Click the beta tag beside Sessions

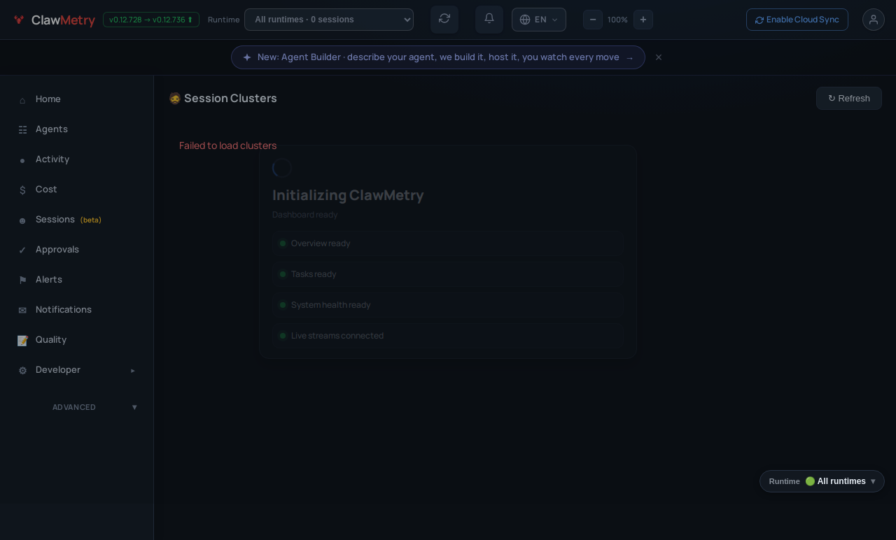point(91,220)
